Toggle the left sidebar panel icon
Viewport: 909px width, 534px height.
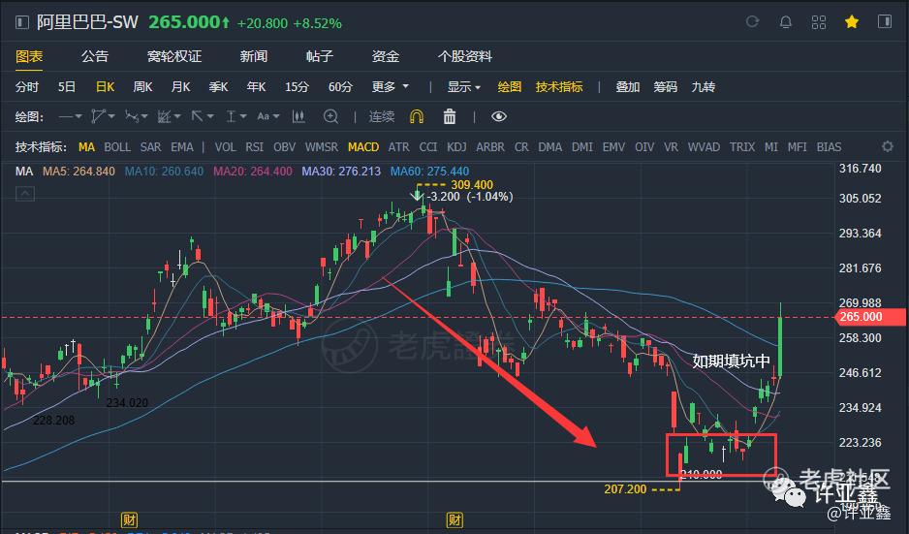pos(22,22)
